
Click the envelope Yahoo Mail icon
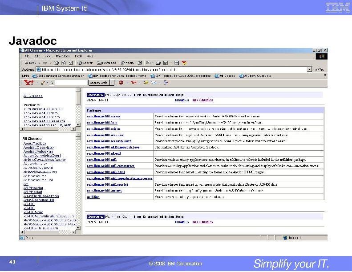154,83
